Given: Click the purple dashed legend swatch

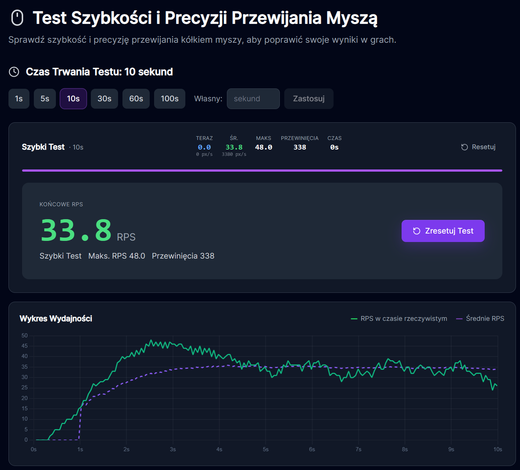Looking at the screenshot, I should tap(459, 319).
